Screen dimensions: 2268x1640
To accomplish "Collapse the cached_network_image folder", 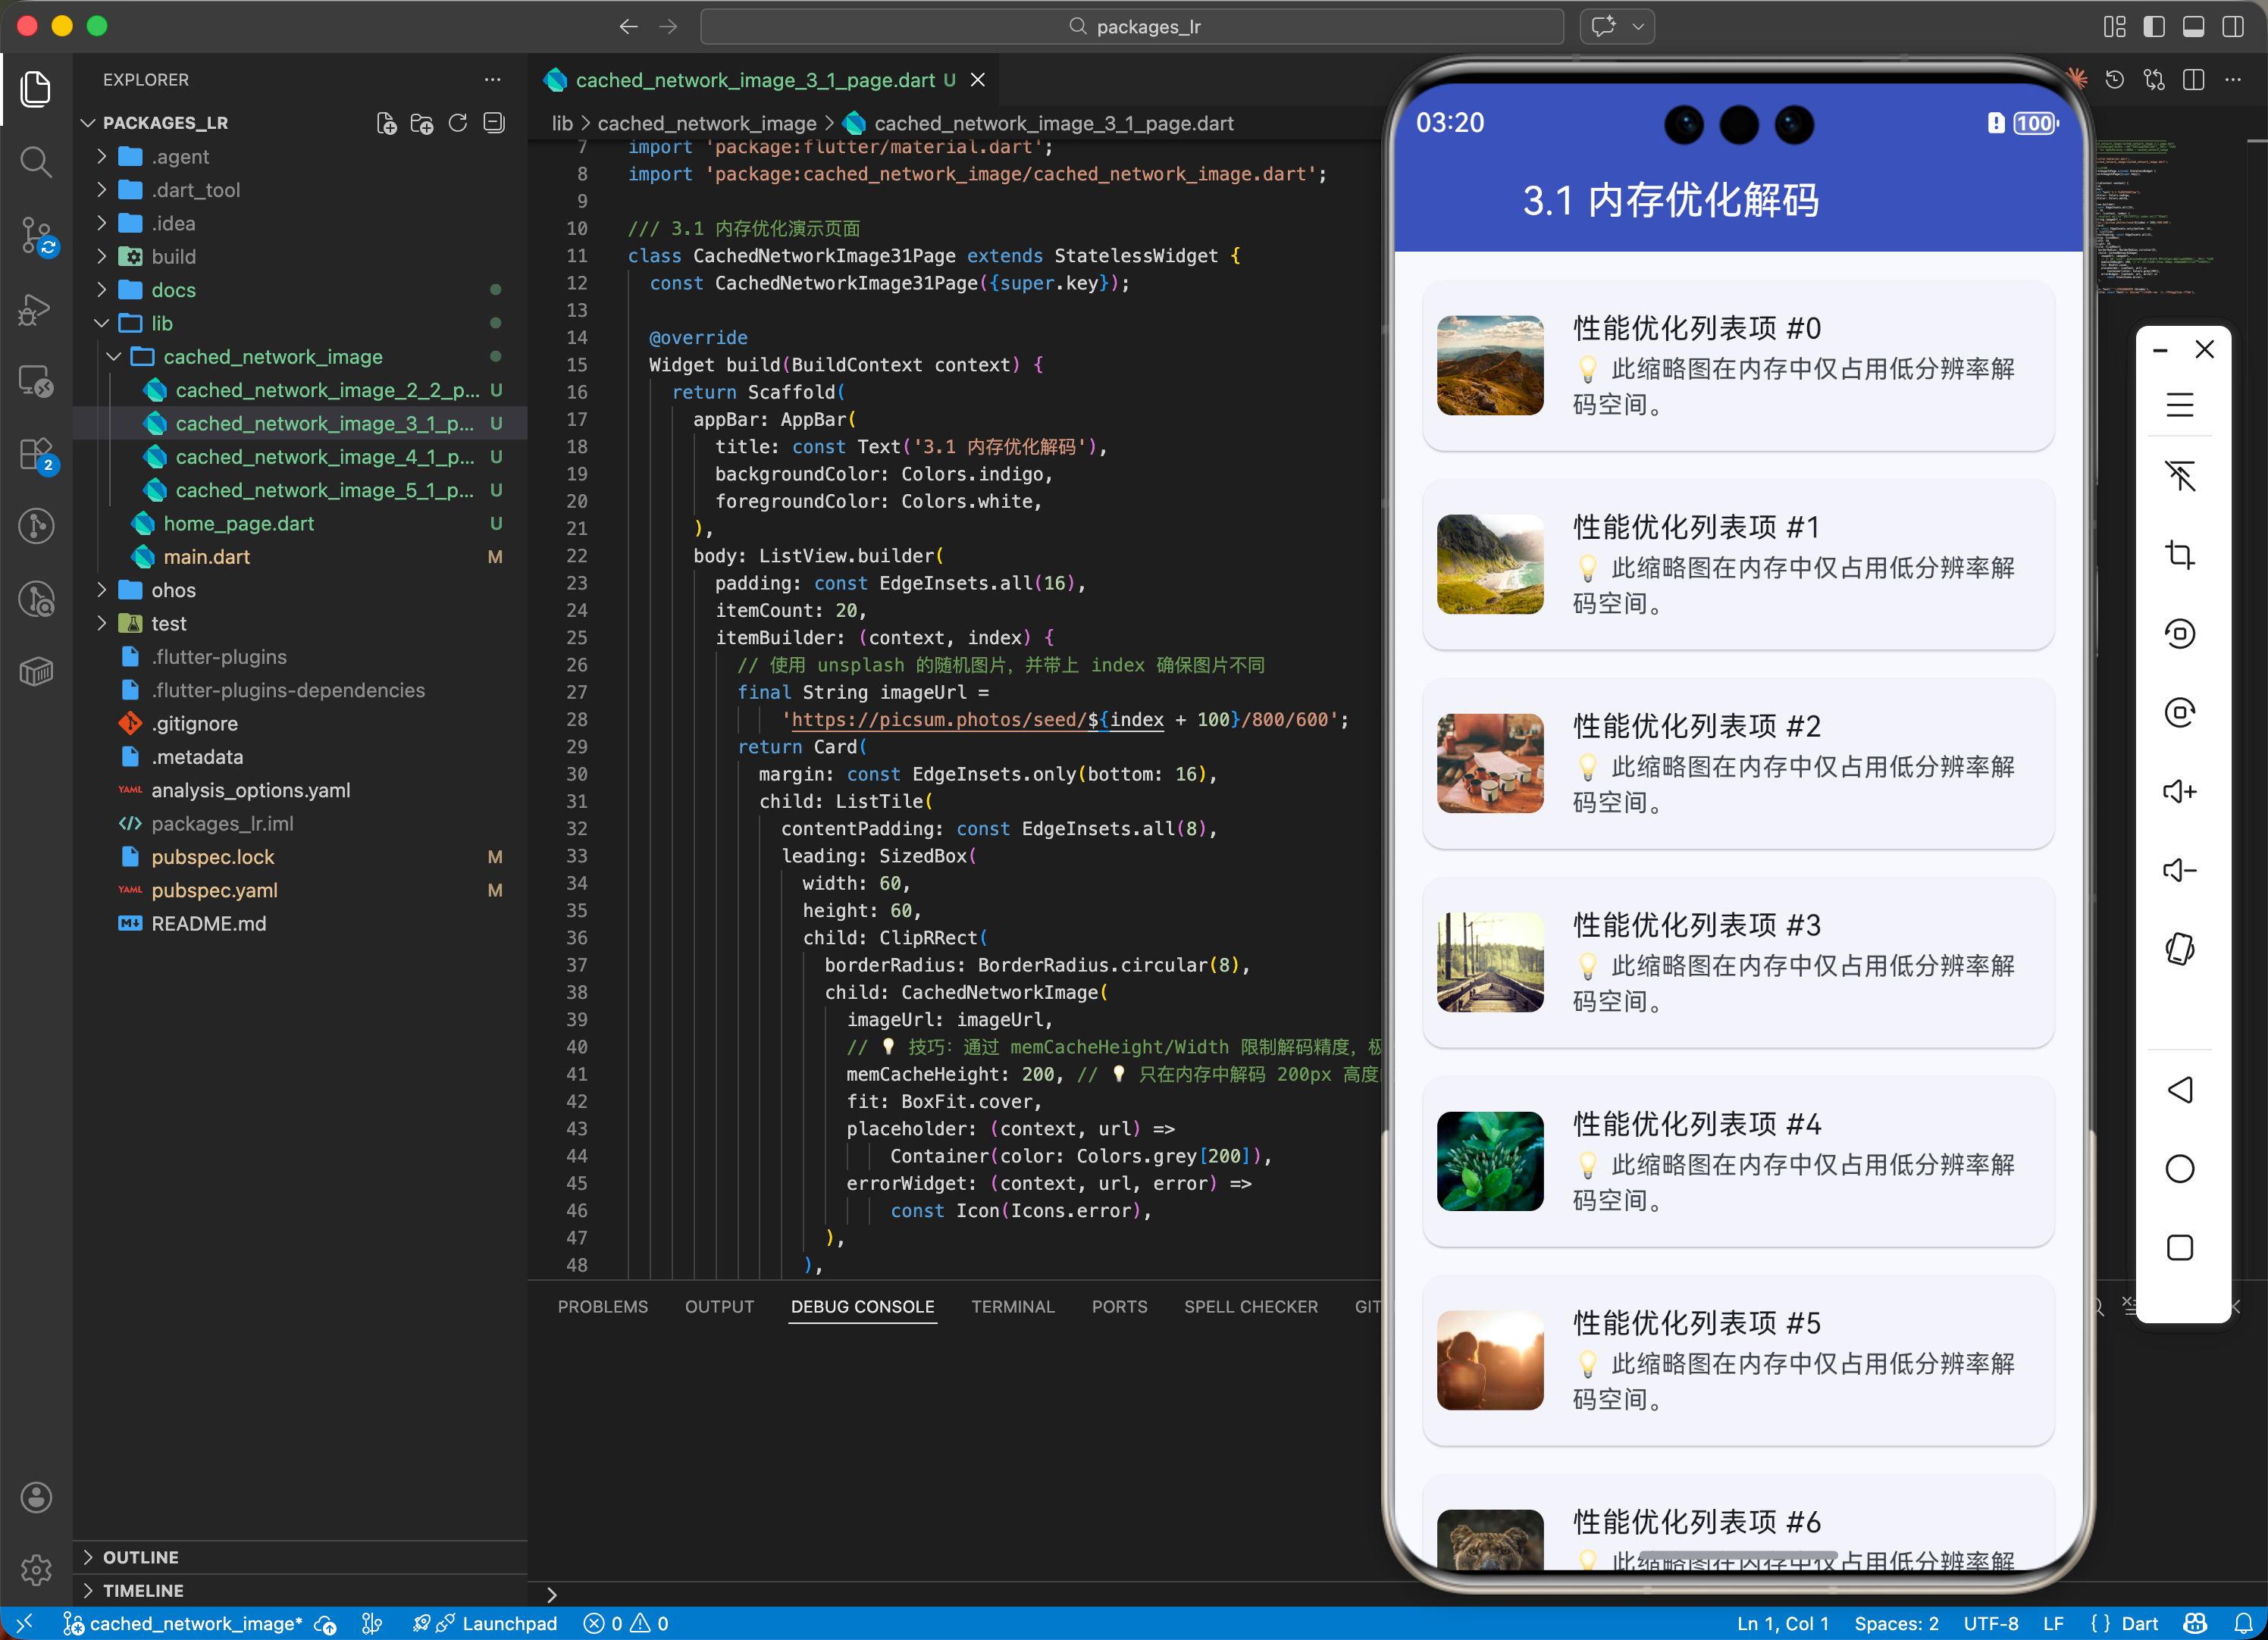I will click(x=272, y=357).
